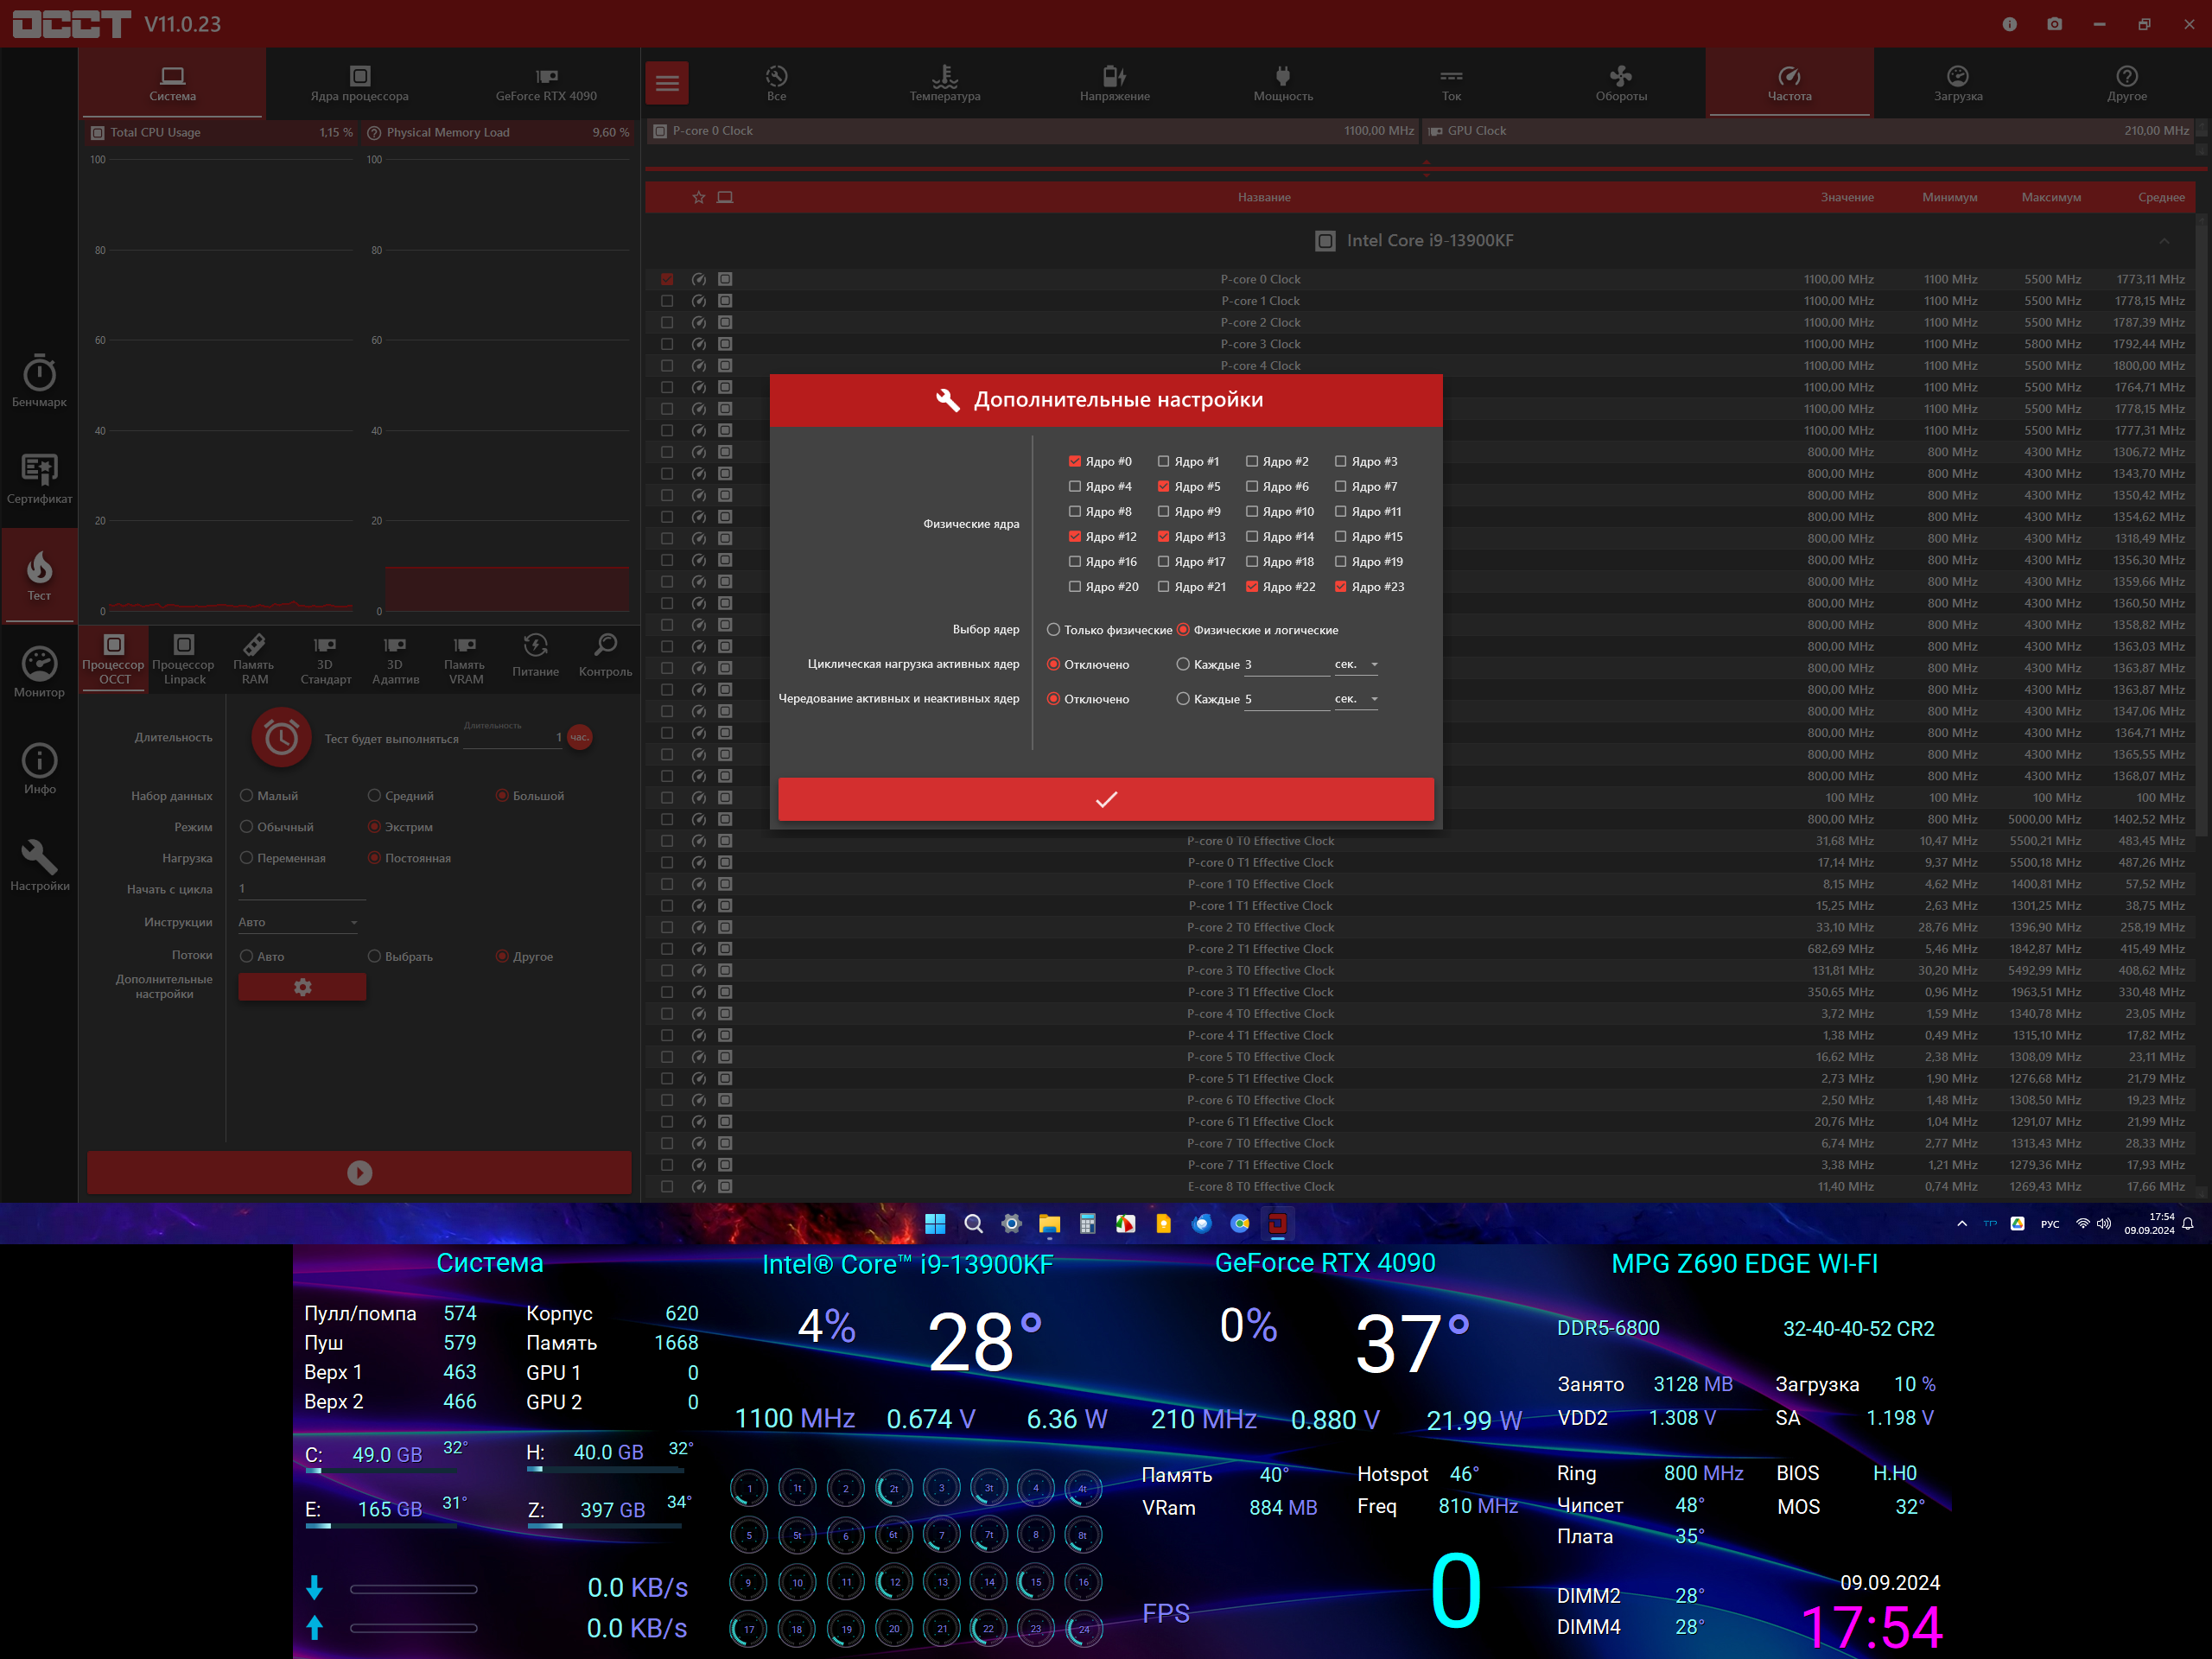Switch to the Напряжение tab
2212x1659 pixels.
(1114, 84)
